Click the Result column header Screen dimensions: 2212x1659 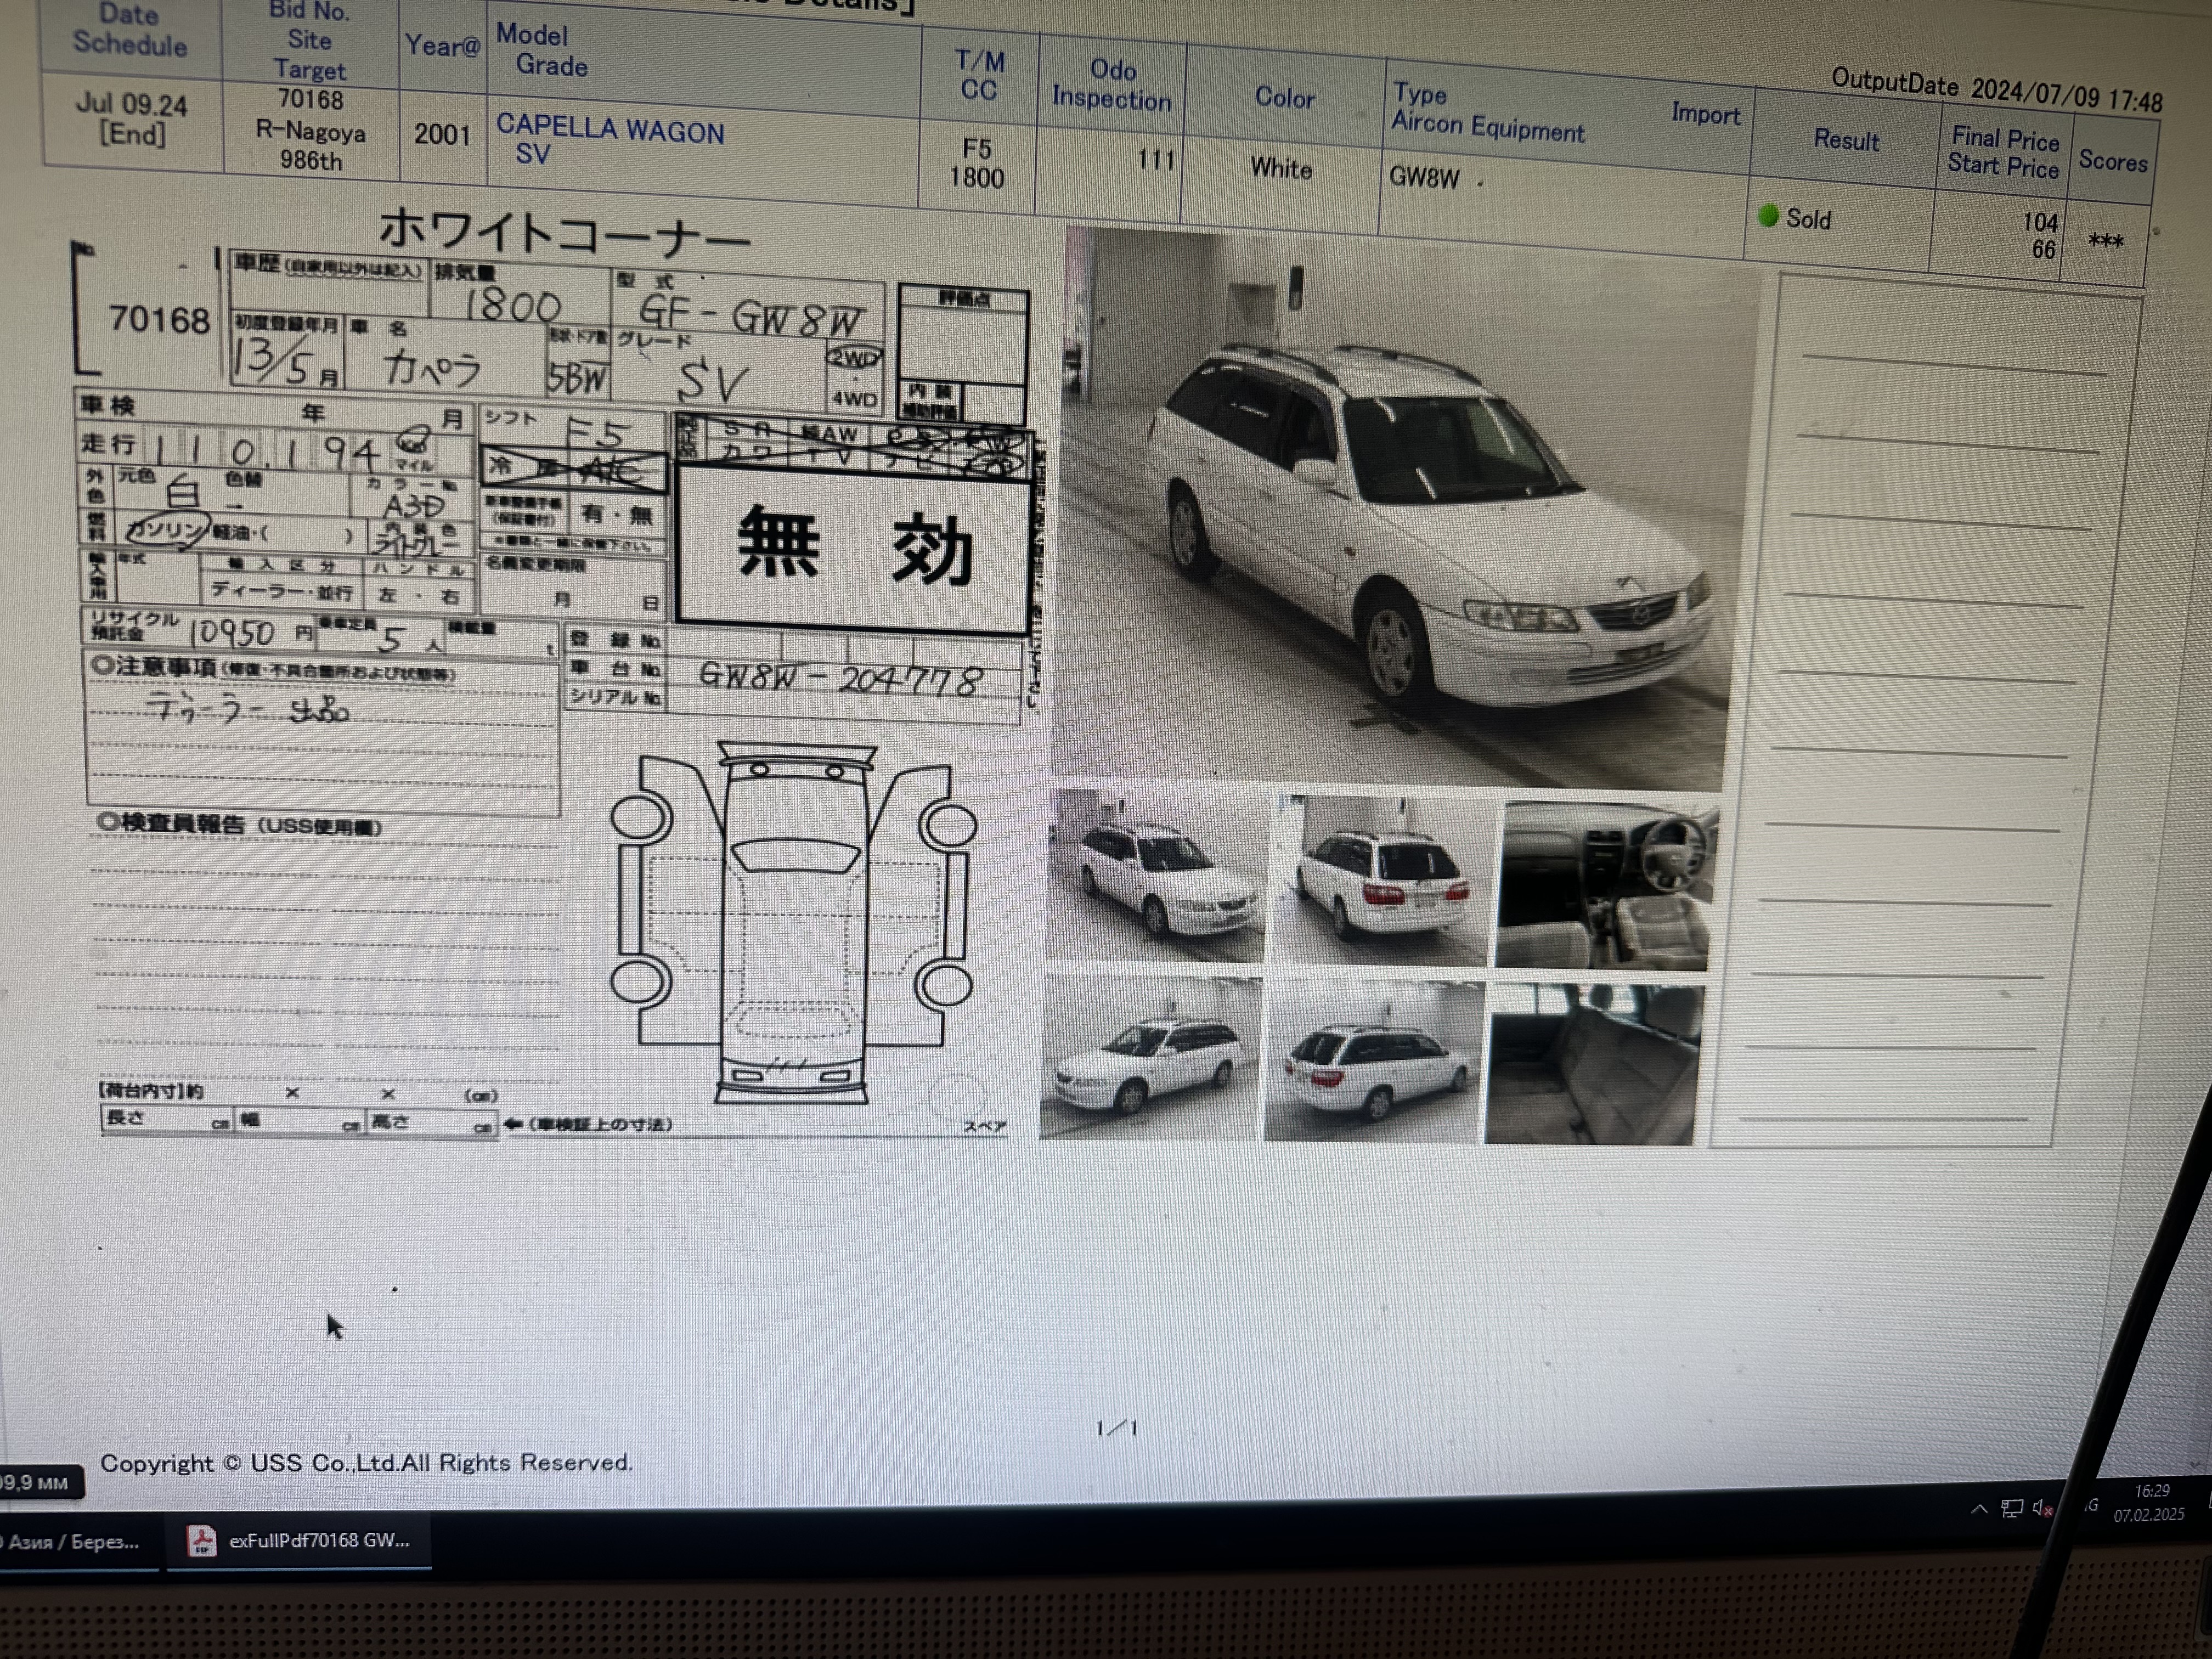click(x=1846, y=139)
